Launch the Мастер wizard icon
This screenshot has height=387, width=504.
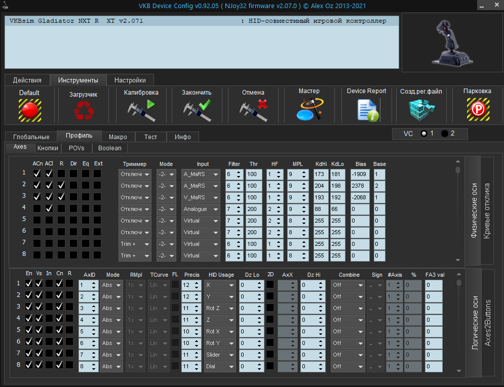pyautogui.click(x=309, y=109)
